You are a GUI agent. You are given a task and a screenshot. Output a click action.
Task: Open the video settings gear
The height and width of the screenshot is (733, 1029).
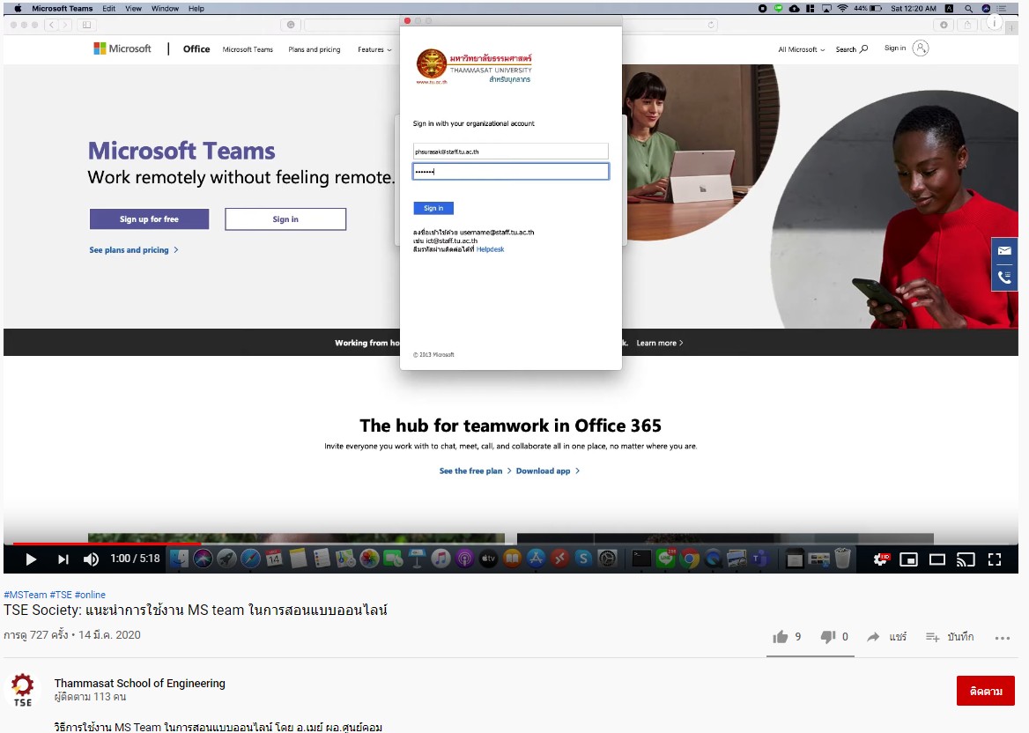click(879, 559)
